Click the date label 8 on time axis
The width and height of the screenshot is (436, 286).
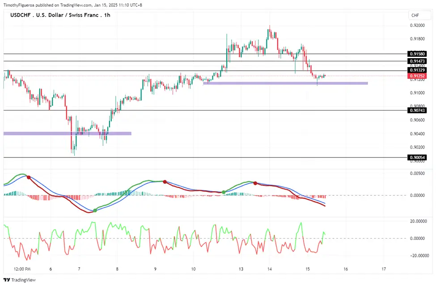click(117, 269)
